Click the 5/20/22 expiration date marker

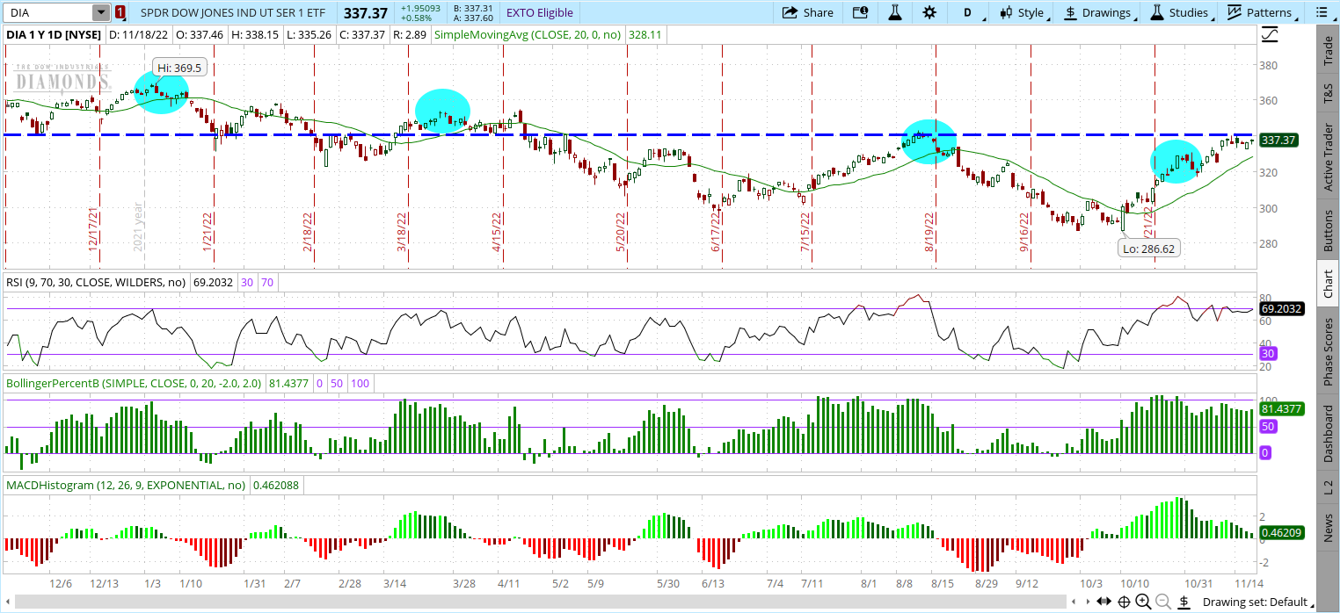click(x=622, y=233)
